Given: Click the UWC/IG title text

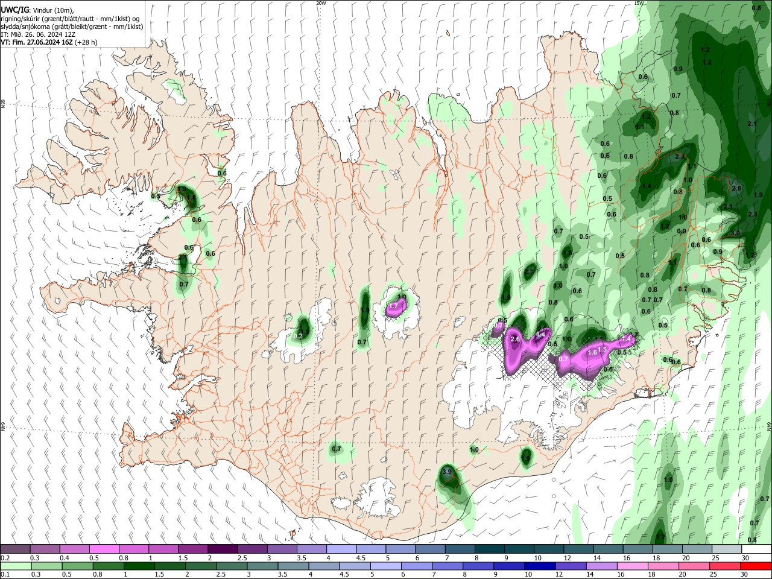Looking at the screenshot, I should click(14, 10).
